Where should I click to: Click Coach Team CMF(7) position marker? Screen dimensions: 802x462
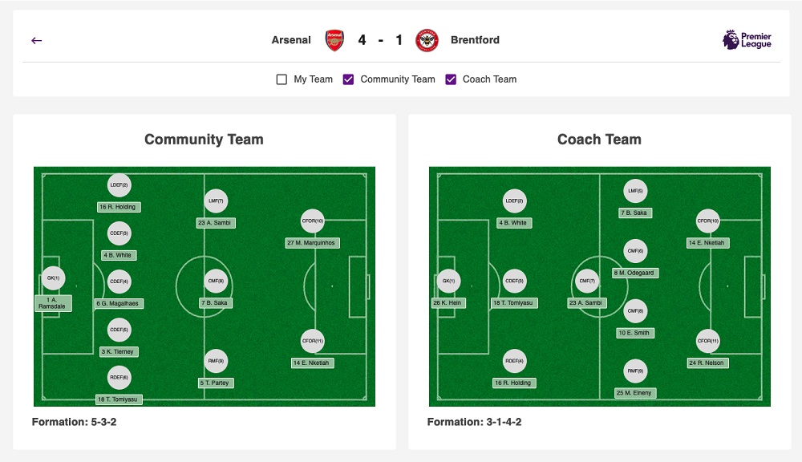pyautogui.click(x=587, y=282)
